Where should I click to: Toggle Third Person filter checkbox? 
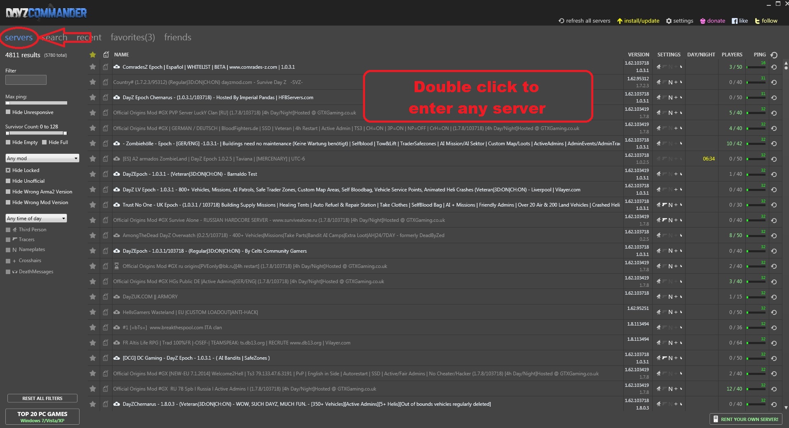(8, 230)
